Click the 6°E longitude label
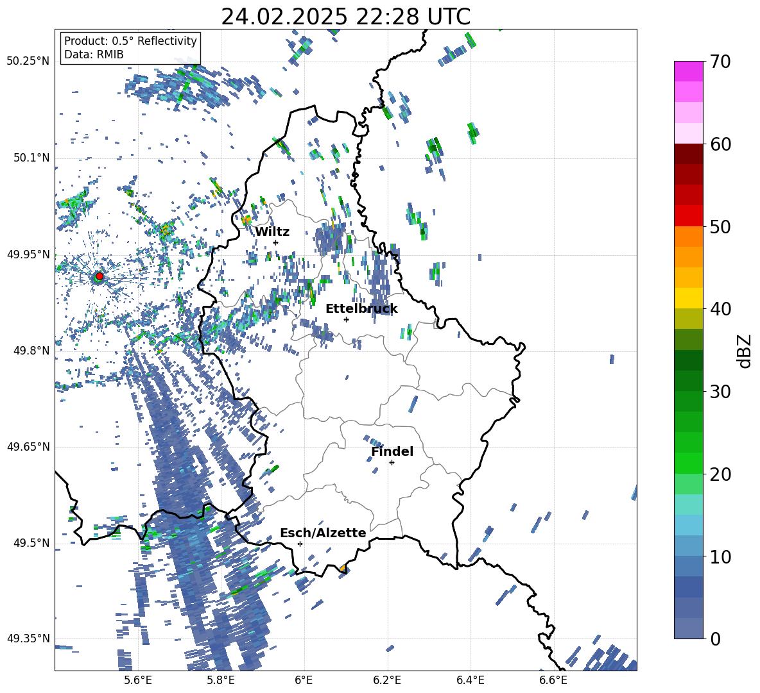The image size is (760, 693). coord(304,680)
